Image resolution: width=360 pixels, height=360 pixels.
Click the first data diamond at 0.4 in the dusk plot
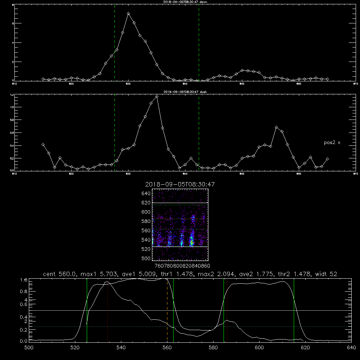[x=43, y=144]
